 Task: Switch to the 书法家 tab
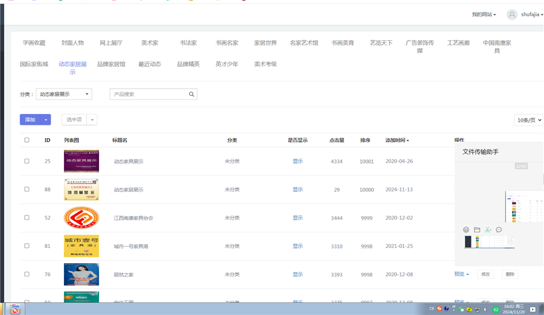(x=188, y=43)
